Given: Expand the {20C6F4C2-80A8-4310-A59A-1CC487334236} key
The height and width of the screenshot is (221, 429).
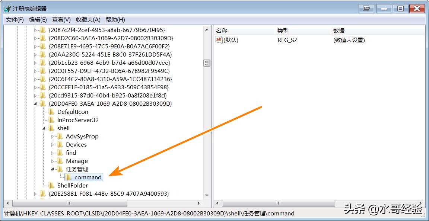Looking at the screenshot, I should click(35, 79).
